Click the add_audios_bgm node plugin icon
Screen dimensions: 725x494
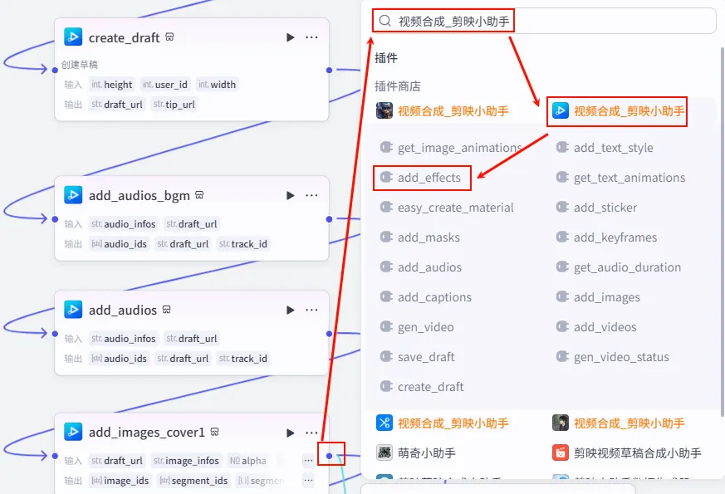point(73,195)
